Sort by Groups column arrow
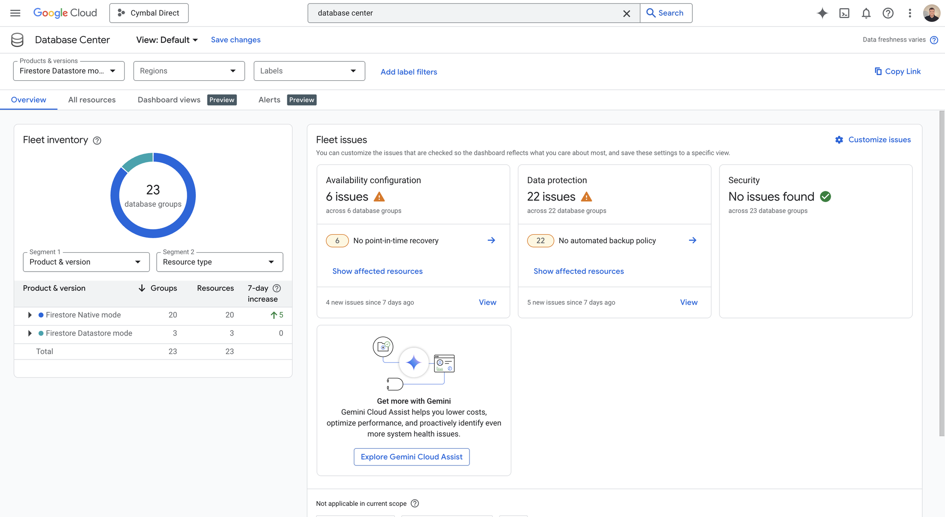The image size is (945, 517). [142, 288]
